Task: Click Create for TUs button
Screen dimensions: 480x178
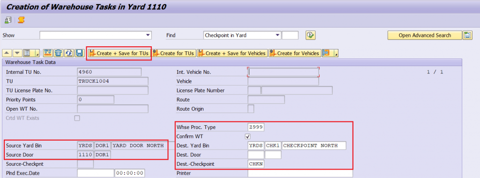Action: point(173,53)
